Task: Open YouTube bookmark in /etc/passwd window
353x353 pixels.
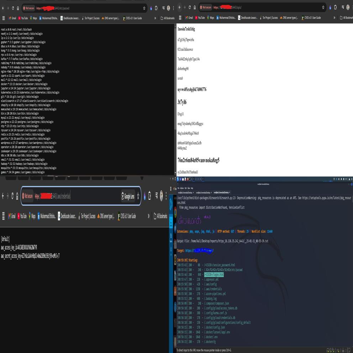Action: point(23,18)
